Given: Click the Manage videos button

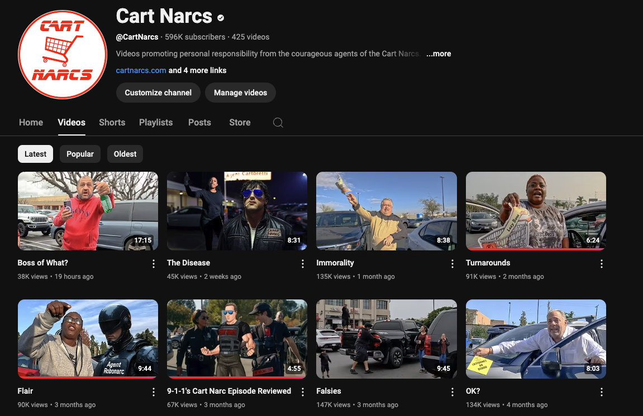Looking at the screenshot, I should pyautogui.click(x=240, y=93).
